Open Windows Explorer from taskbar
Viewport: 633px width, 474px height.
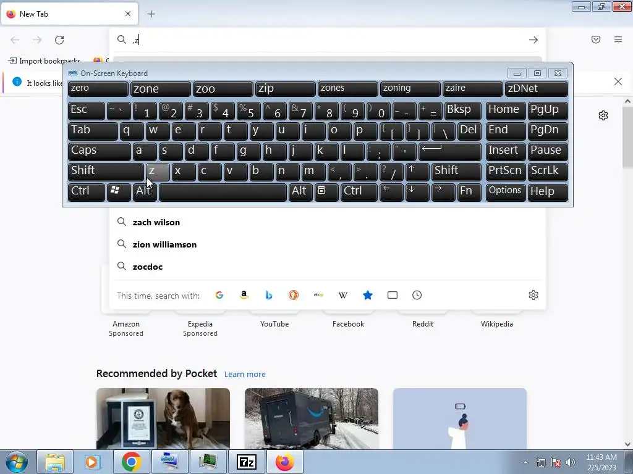55,462
